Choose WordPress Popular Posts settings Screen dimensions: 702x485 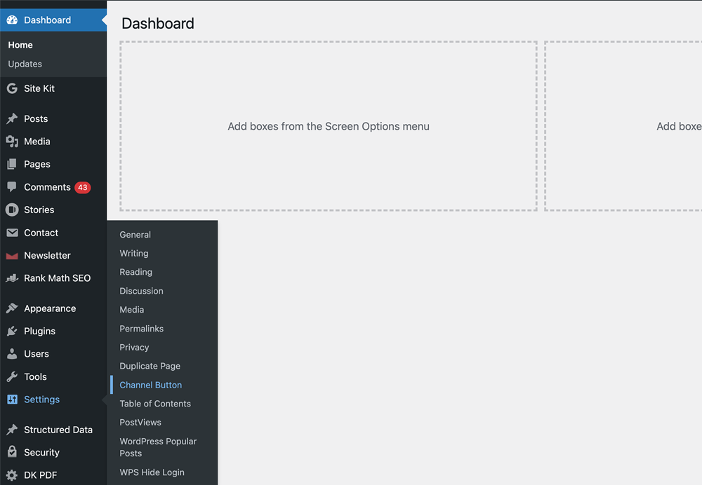[158, 447]
